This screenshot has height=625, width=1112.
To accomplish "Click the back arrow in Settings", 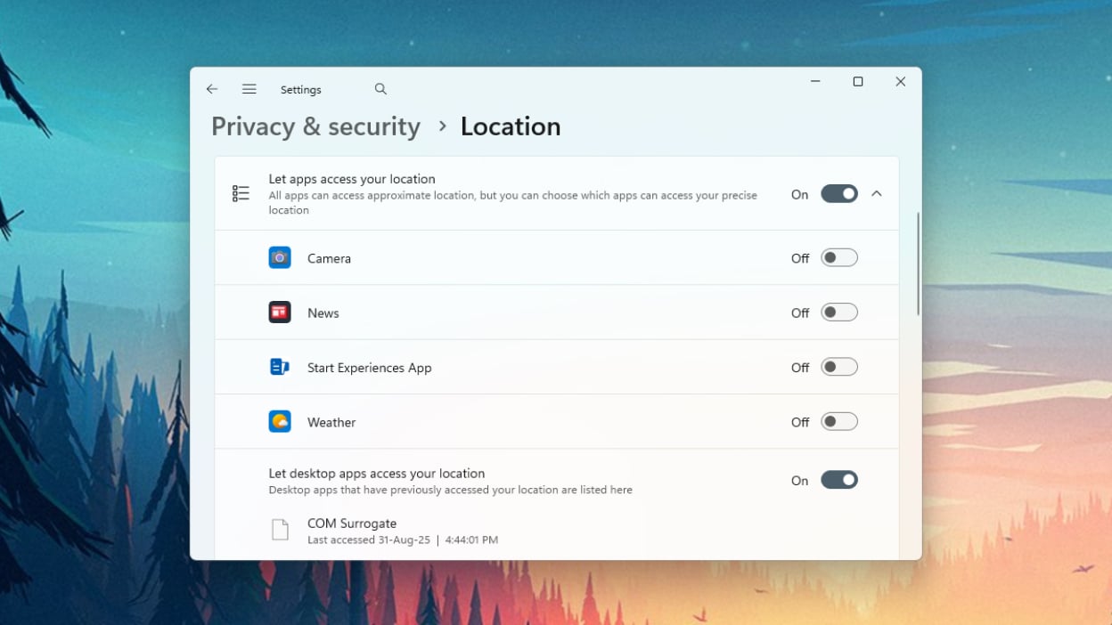I will (212, 89).
